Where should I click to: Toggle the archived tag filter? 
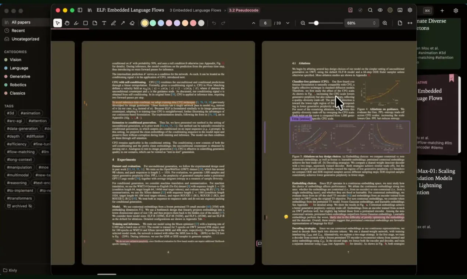click(20, 206)
